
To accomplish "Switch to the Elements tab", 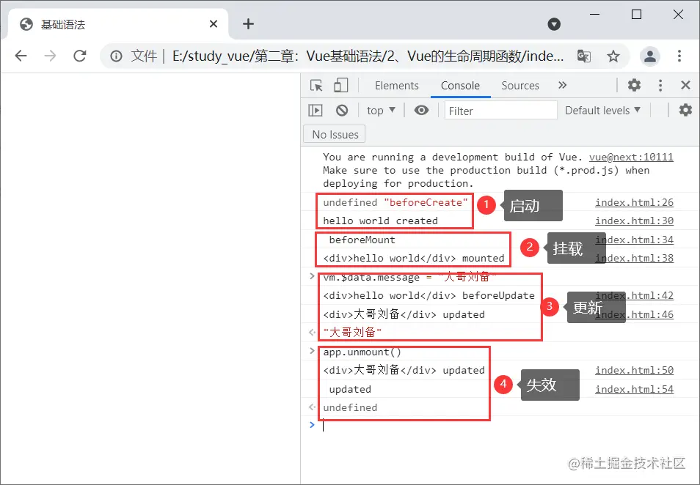I will tap(396, 85).
